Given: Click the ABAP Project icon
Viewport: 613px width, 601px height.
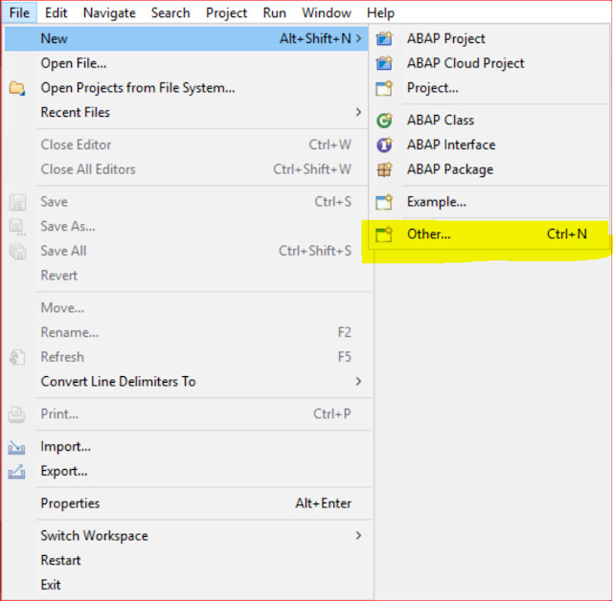Looking at the screenshot, I should tap(384, 38).
